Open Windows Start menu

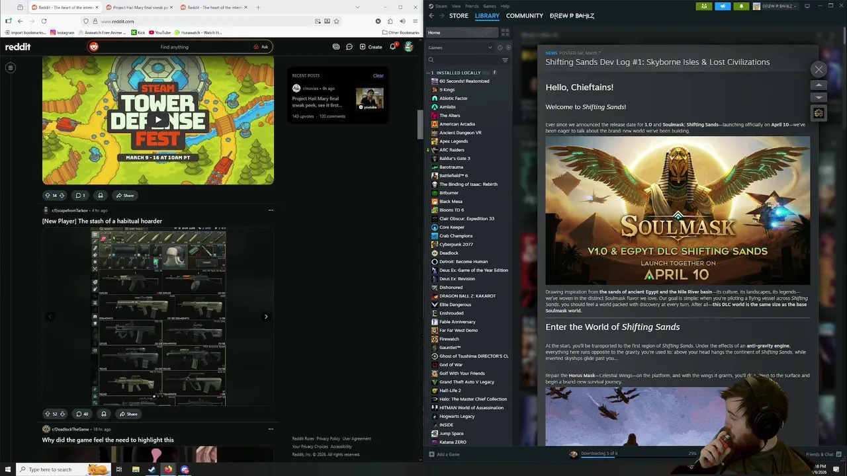point(7,469)
